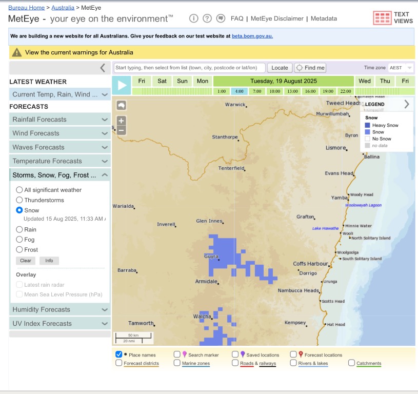
Task: Enable the Rivers & lakes checkbox
Action: coord(293,363)
